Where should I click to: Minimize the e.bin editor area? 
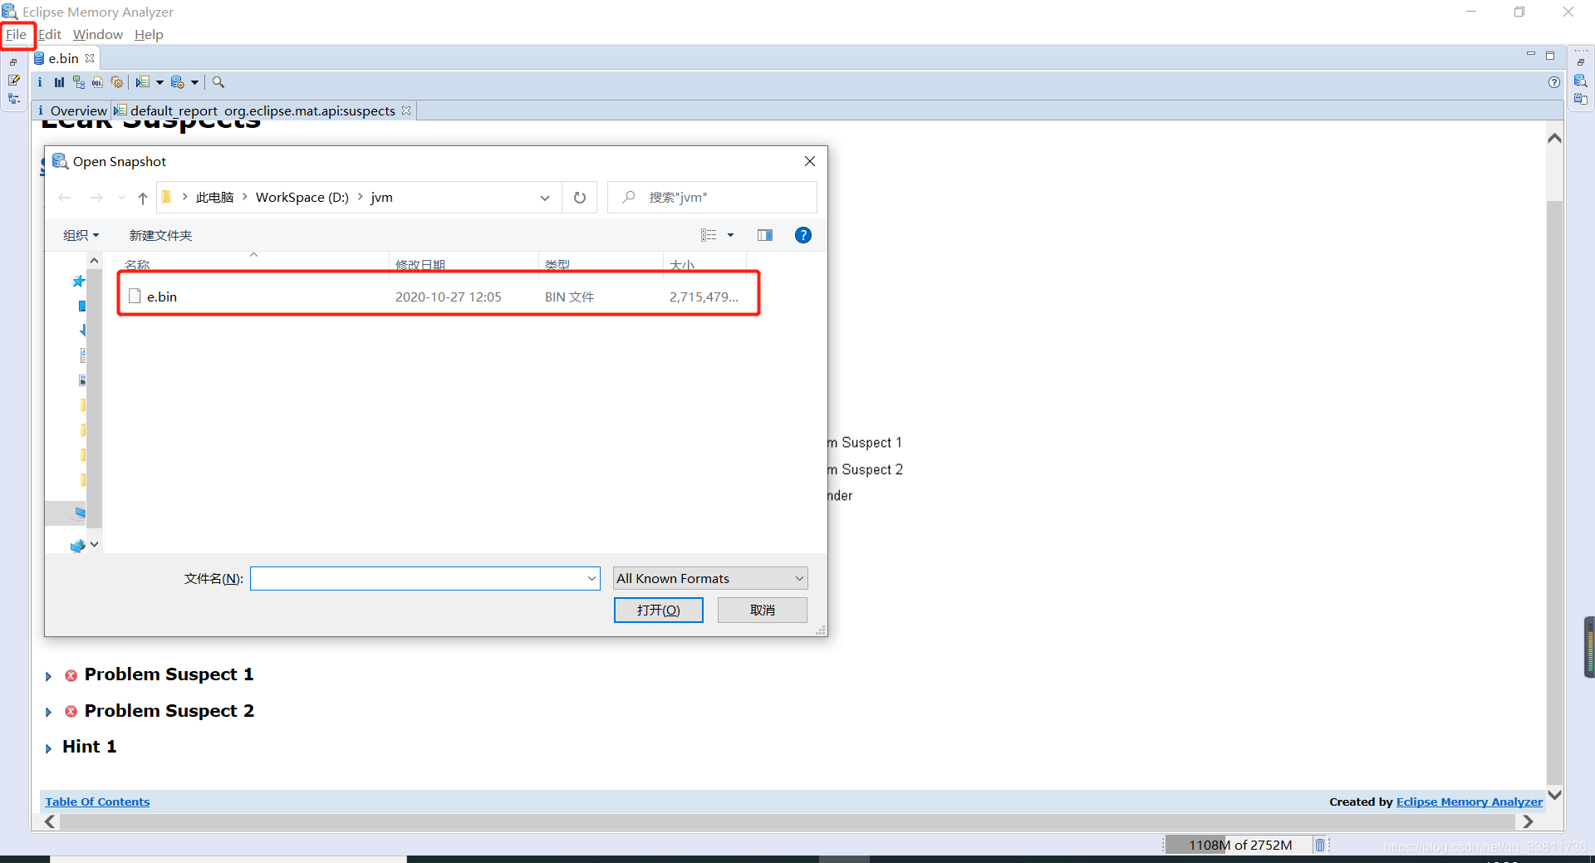tap(1531, 55)
